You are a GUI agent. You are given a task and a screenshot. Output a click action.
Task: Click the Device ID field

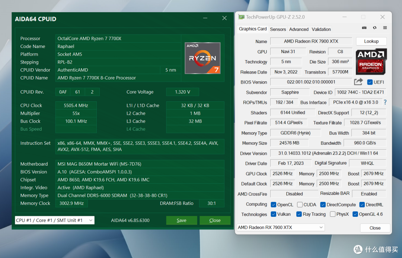[360, 92]
